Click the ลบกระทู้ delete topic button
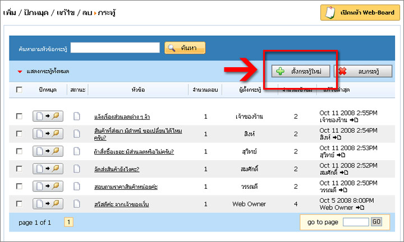 [x=363, y=72]
